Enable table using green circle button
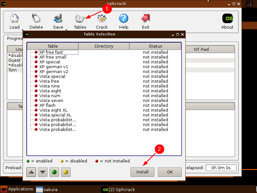Viewport: 257px width, 193px height. [x=54, y=172]
